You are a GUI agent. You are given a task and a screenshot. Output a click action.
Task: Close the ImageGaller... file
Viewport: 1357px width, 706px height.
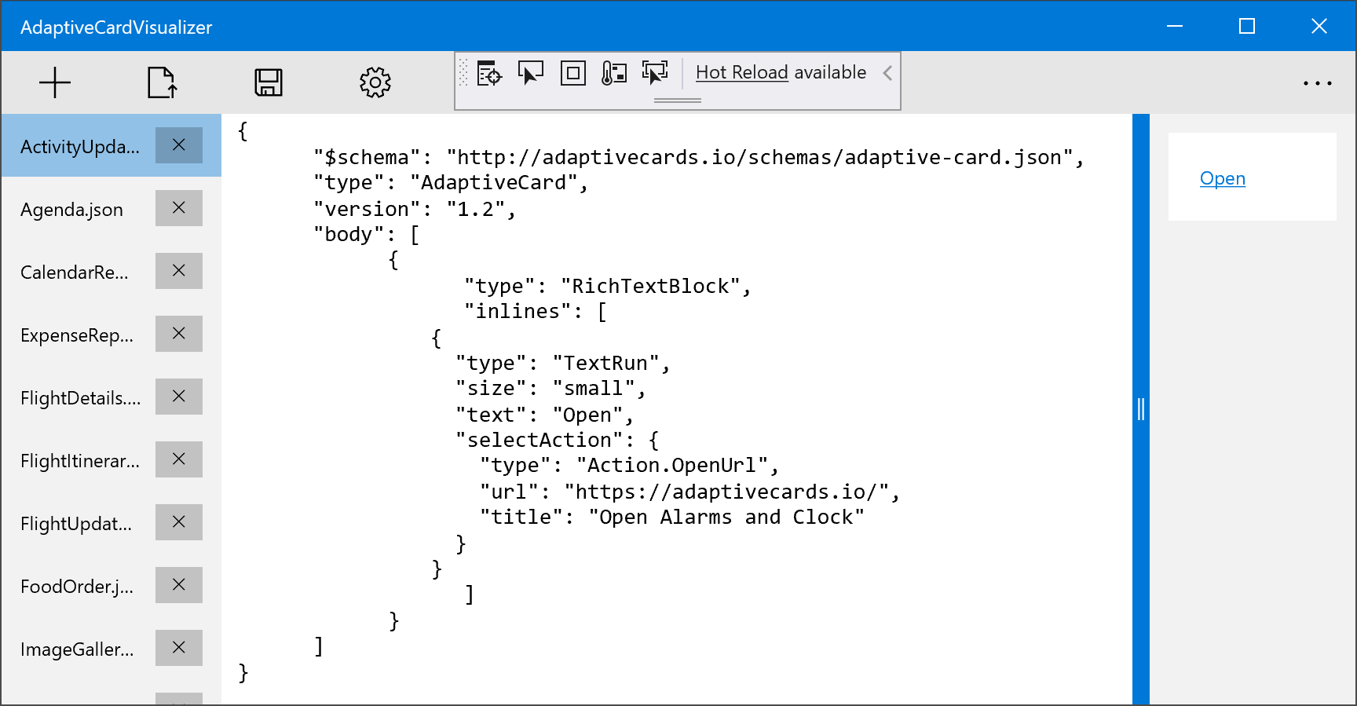[x=179, y=648]
